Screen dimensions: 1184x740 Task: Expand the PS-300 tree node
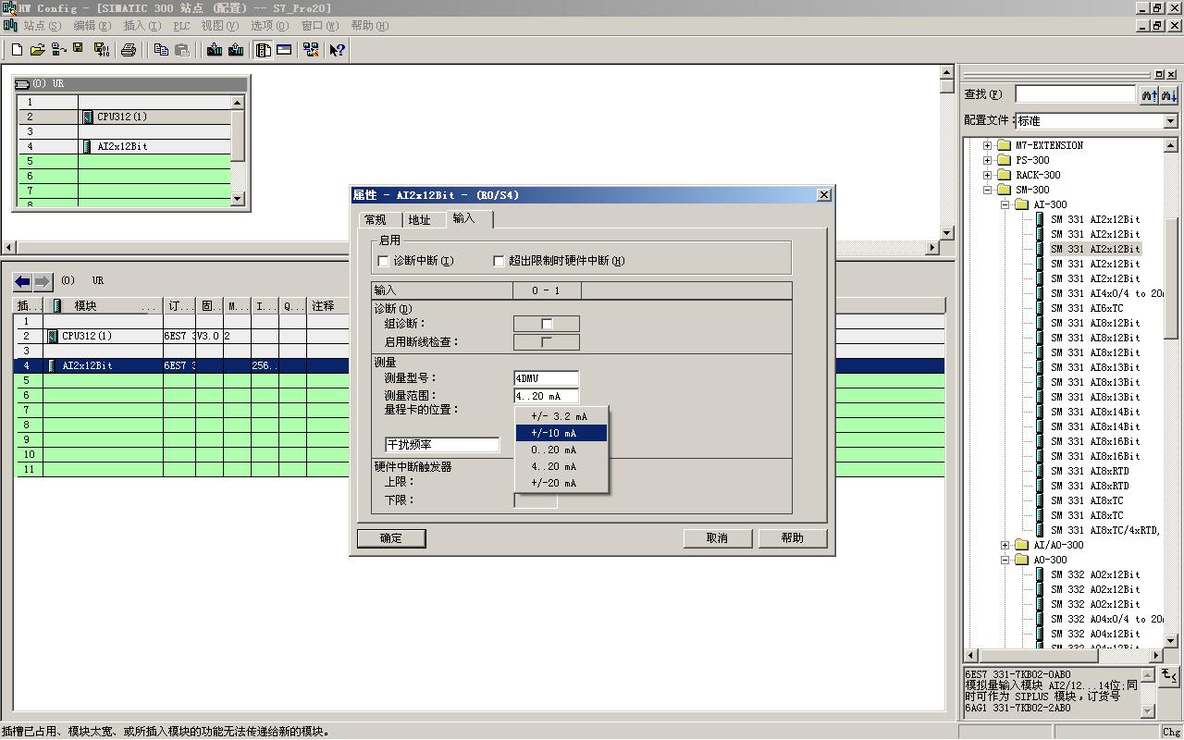coord(987,160)
